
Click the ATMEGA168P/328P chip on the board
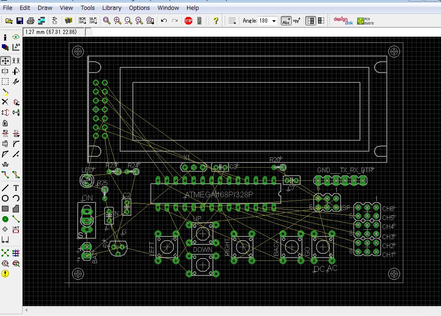(216, 194)
